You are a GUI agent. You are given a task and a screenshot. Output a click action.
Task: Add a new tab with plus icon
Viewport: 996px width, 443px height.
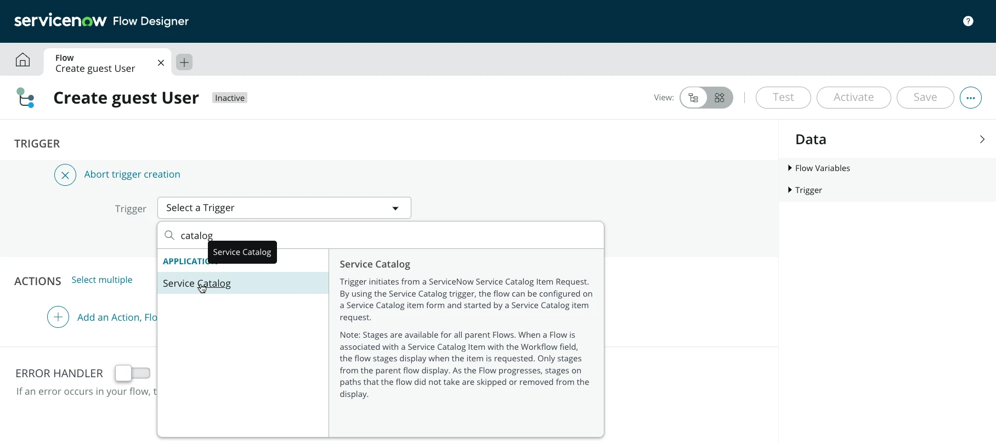point(184,63)
